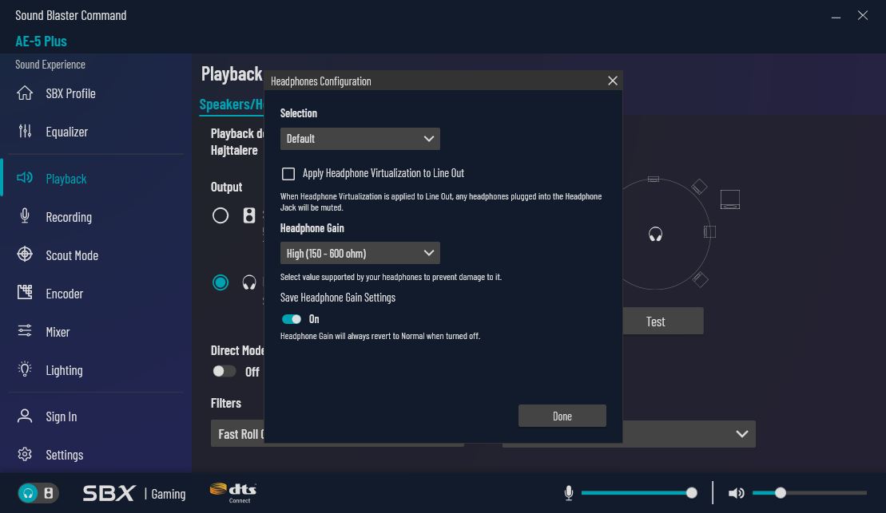Click the Done button
Viewport: 886px width, 513px height.
pyautogui.click(x=562, y=416)
